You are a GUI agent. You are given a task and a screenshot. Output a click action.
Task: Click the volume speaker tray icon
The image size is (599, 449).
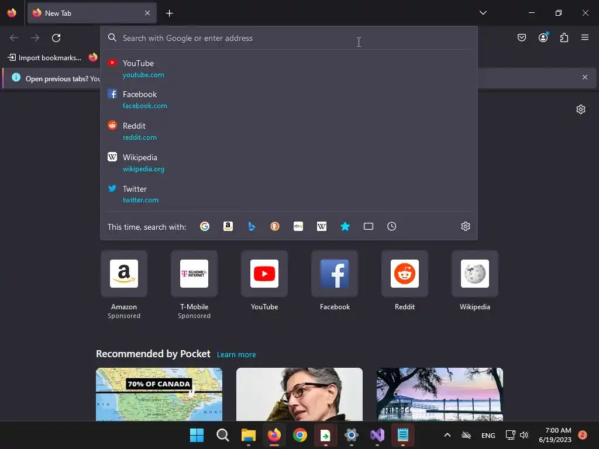524,435
